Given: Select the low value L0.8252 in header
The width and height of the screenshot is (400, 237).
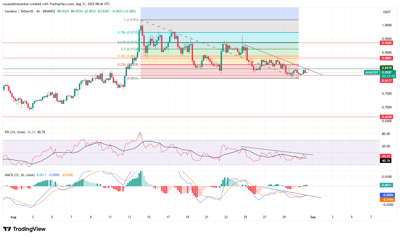Looking at the screenshot, I should 90,11.
